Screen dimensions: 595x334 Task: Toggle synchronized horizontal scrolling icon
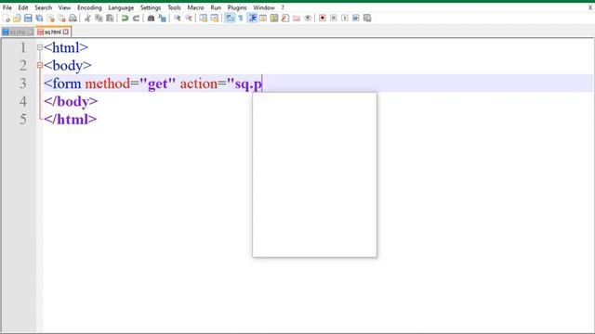(x=215, y=19)
